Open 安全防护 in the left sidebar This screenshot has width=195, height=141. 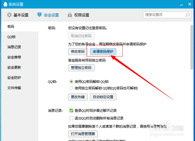[20, 77]
